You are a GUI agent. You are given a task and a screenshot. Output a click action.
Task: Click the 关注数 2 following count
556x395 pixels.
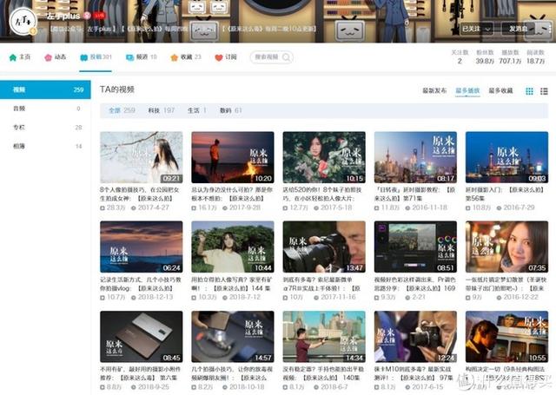pos(460,56)
